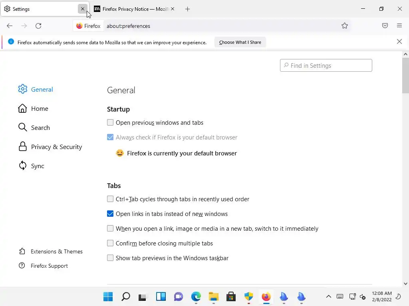409x306 pixels.
Task: Click the Tabs section heading
Action: coord(114,186)
